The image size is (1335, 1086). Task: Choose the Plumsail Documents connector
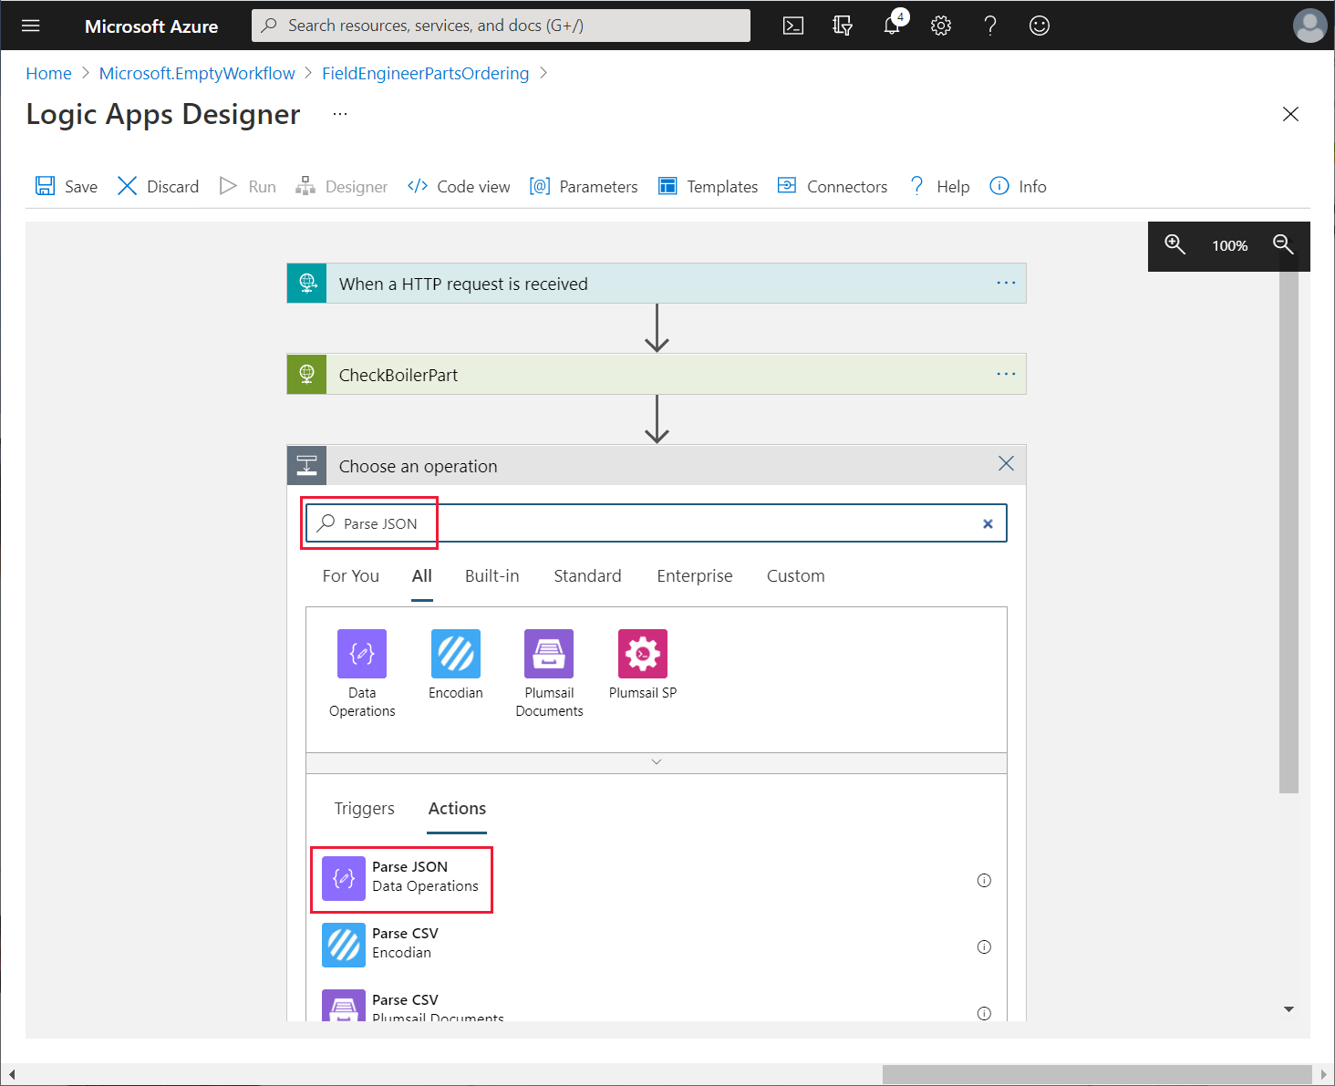pos(549,673)
